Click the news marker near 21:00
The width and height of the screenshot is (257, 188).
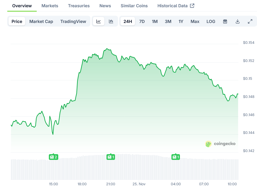(110, 157)
